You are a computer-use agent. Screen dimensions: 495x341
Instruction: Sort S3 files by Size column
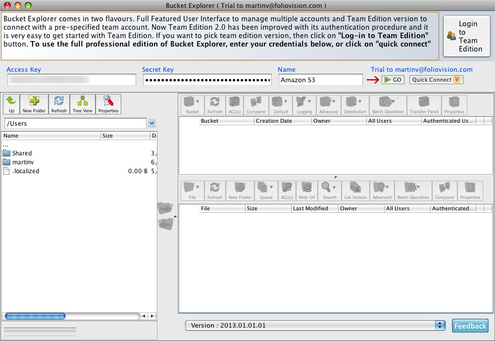268,208
